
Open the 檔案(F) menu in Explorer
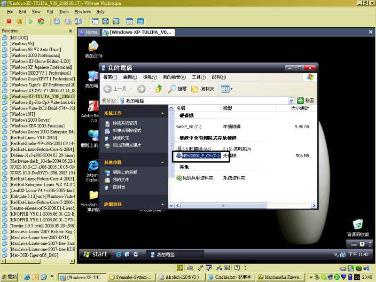(110, 77)
